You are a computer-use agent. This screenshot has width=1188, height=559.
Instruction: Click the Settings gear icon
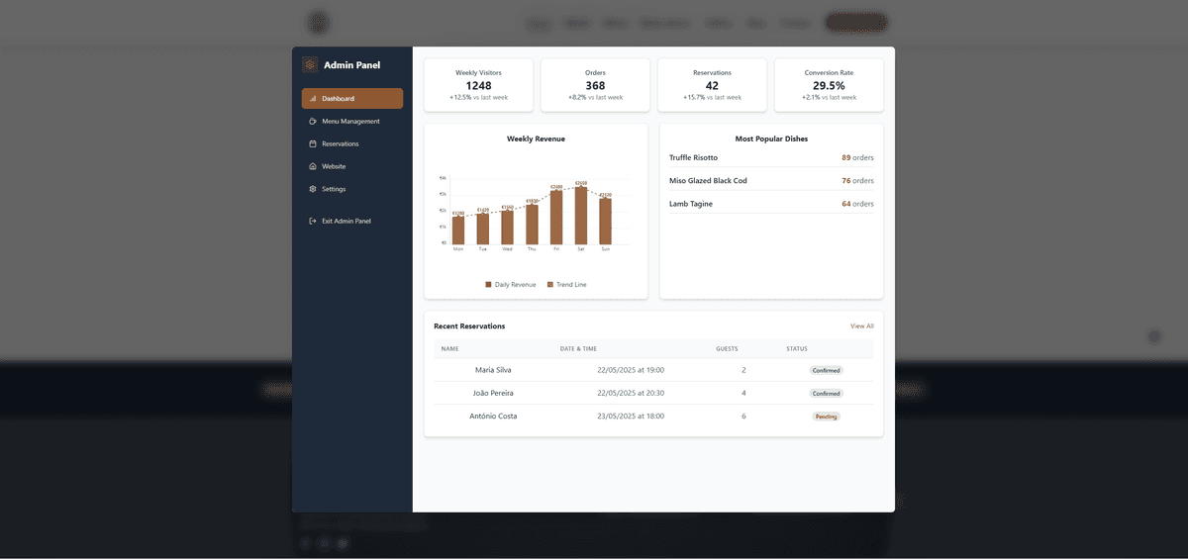point(313,189)
